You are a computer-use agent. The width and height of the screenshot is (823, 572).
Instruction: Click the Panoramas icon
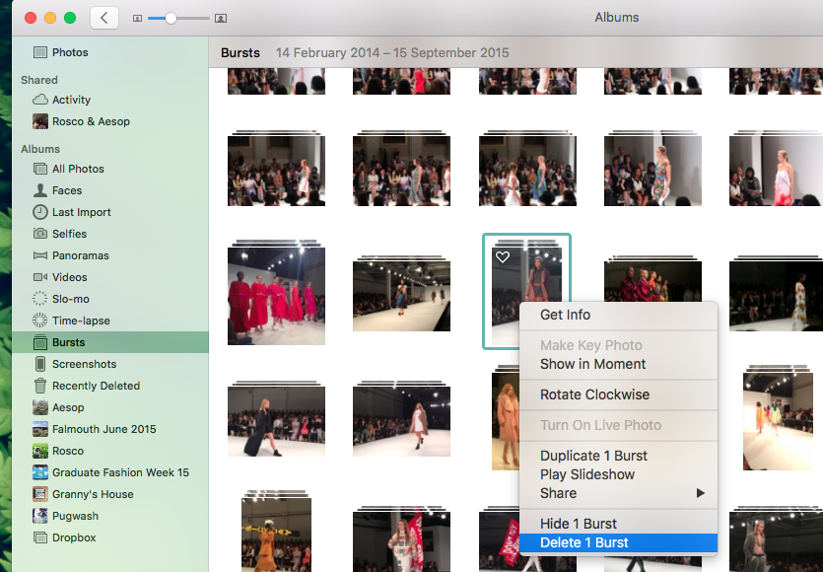(x=39, y=255)
